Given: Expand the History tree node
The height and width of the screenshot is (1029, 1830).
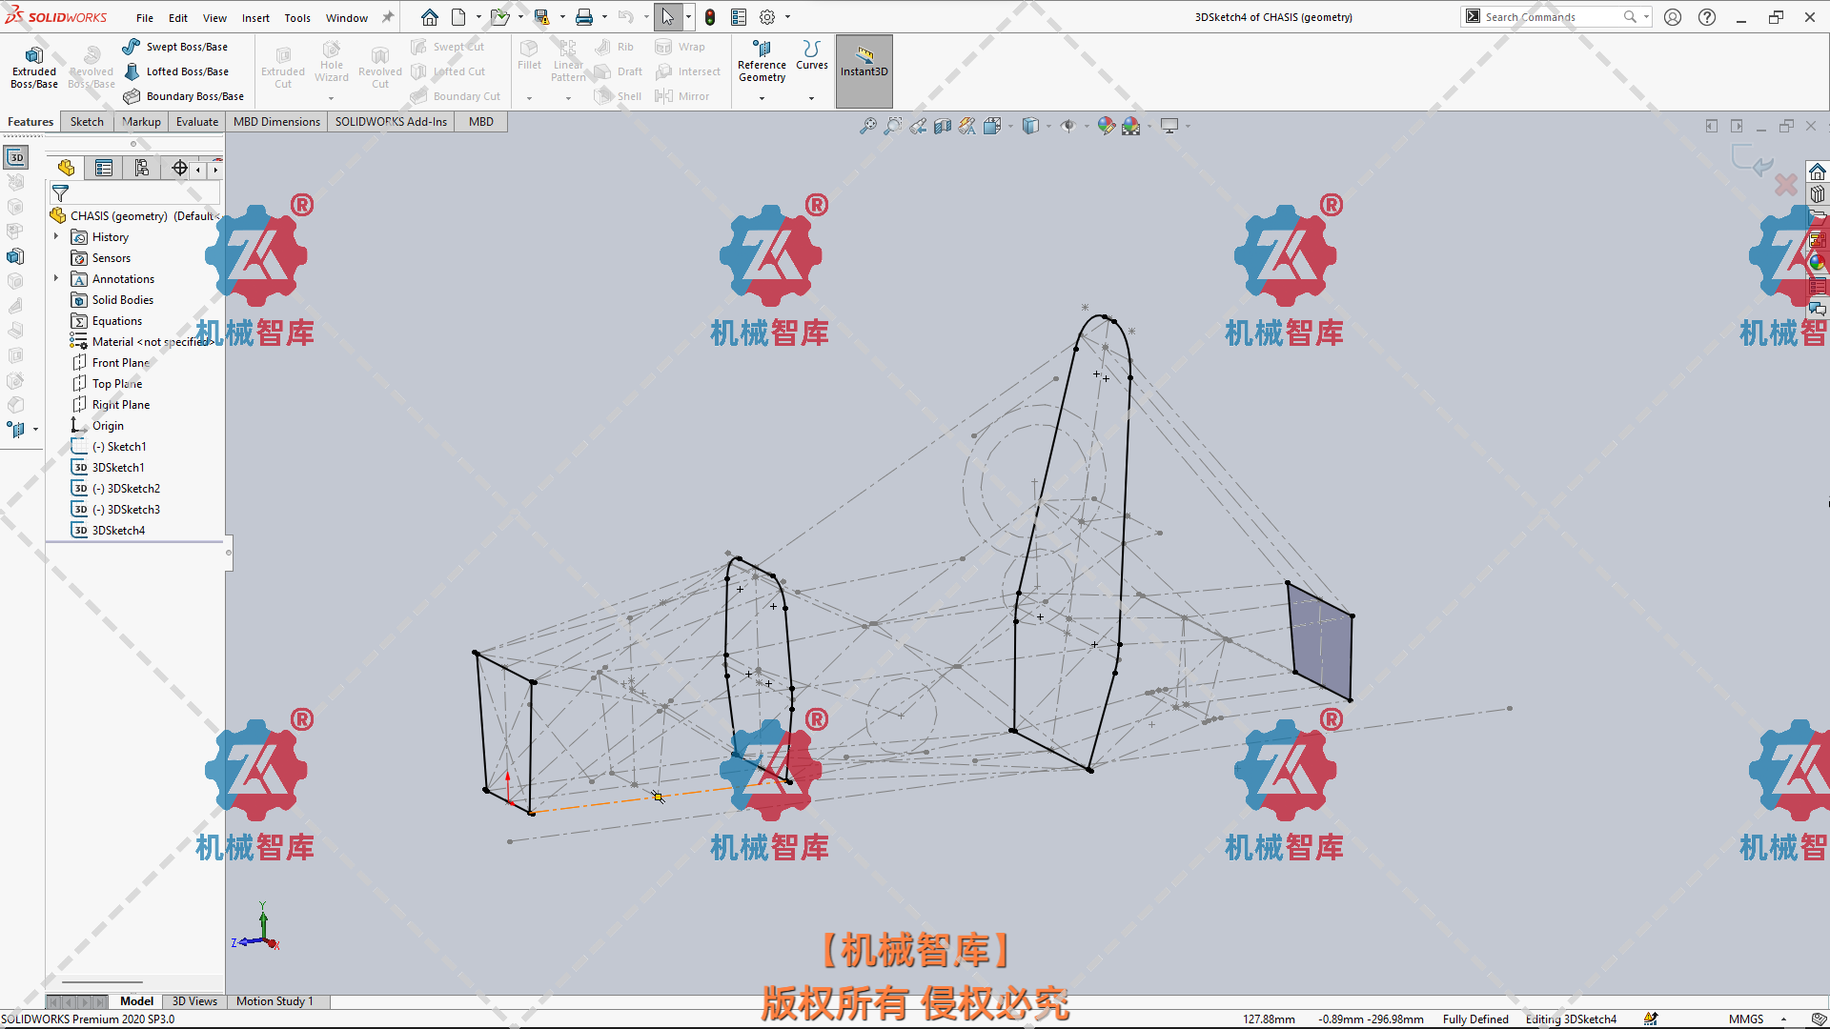Looking at the screenshot, I should click(x=56, y=236).
